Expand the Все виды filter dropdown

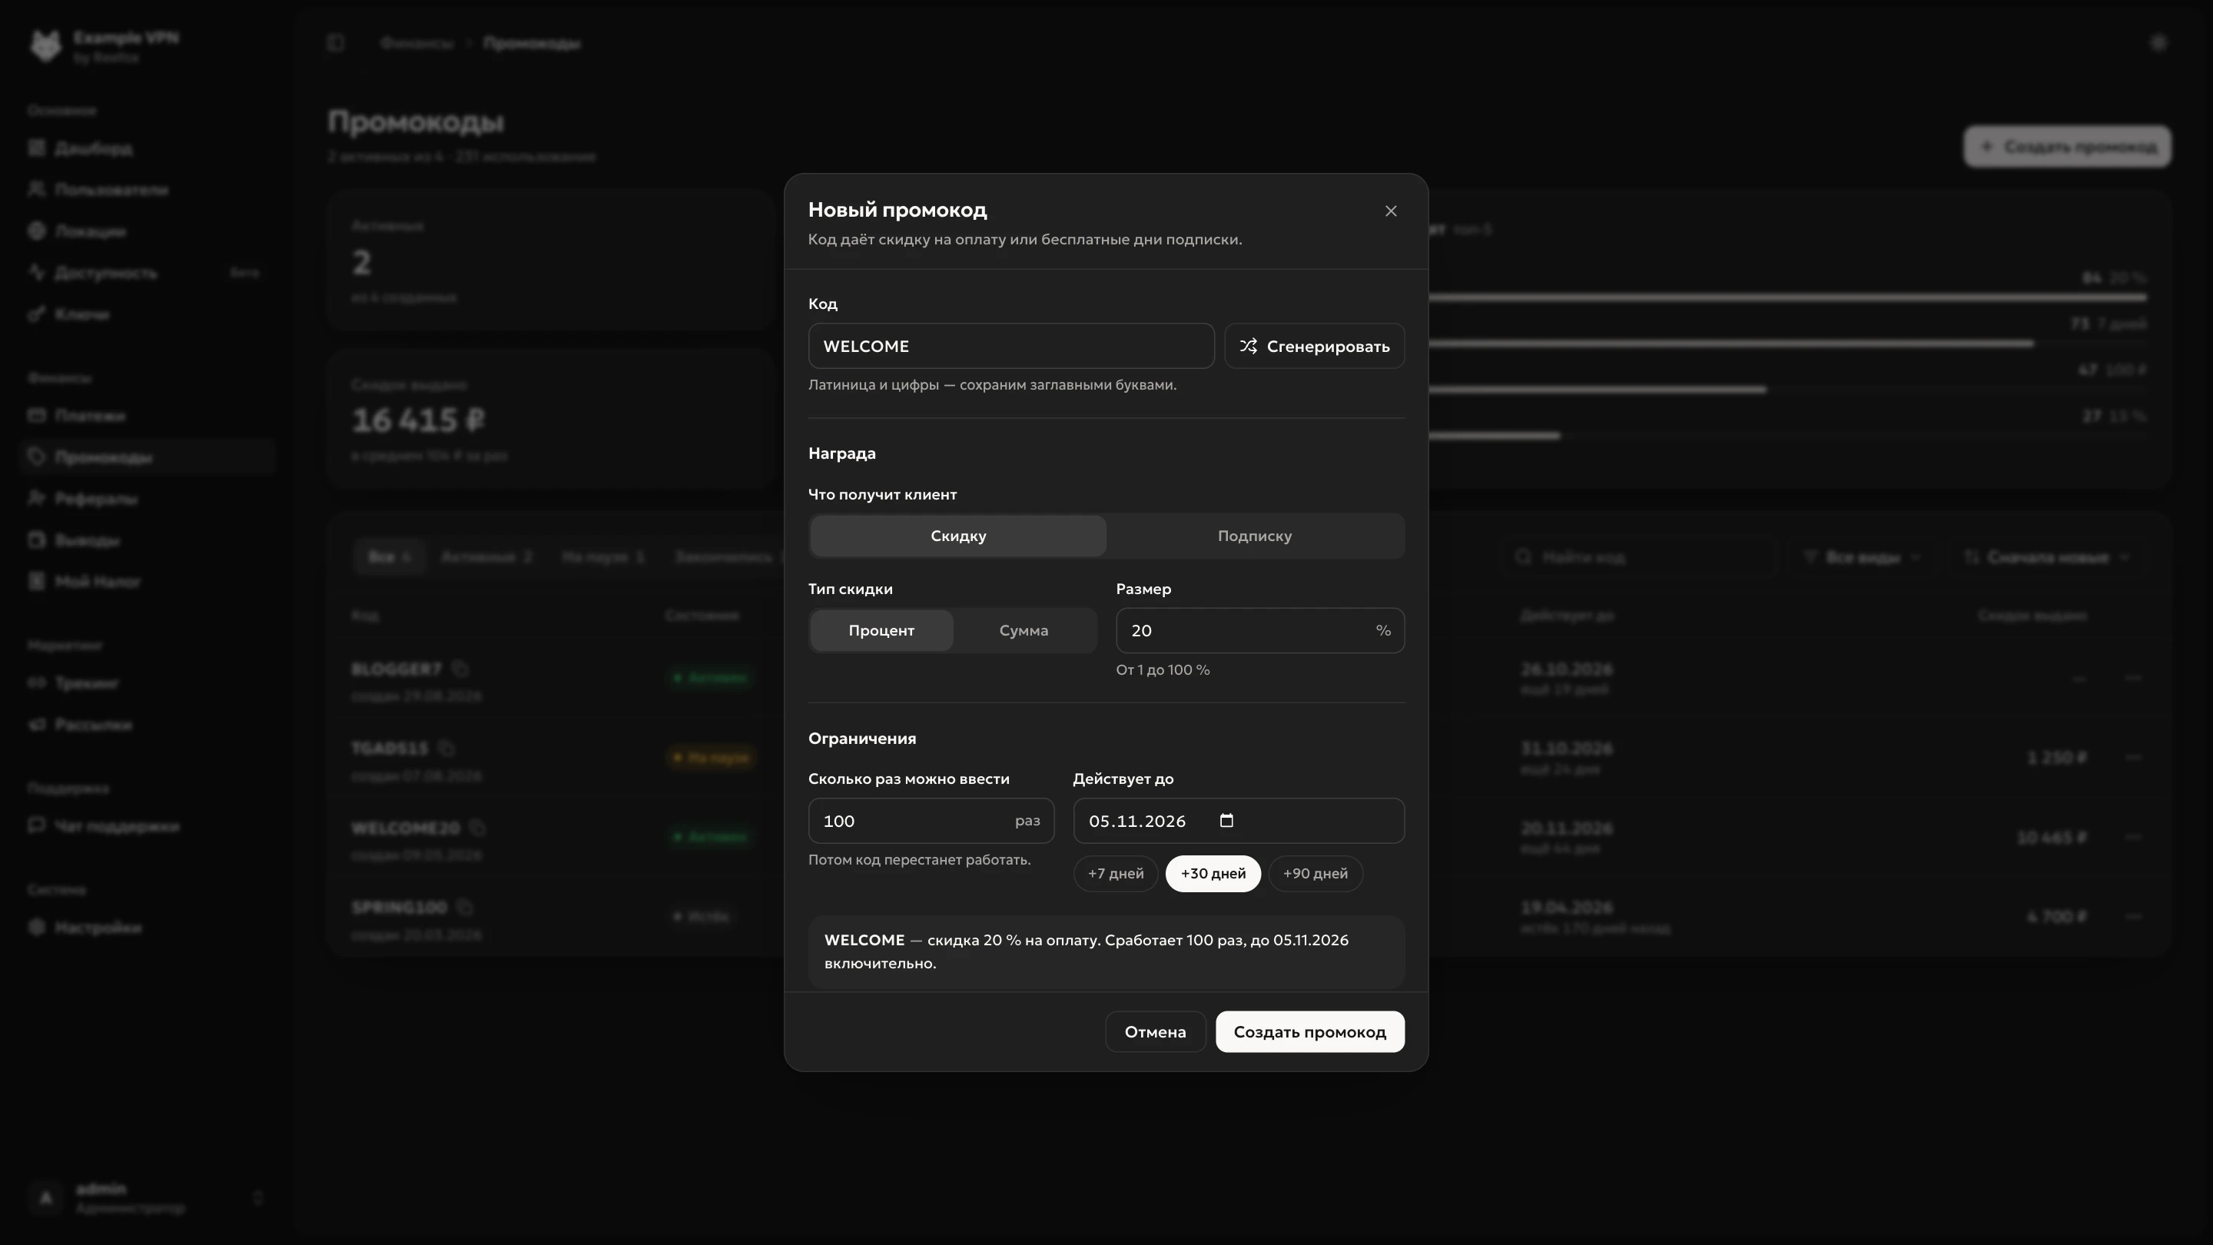coord(1863,558)
